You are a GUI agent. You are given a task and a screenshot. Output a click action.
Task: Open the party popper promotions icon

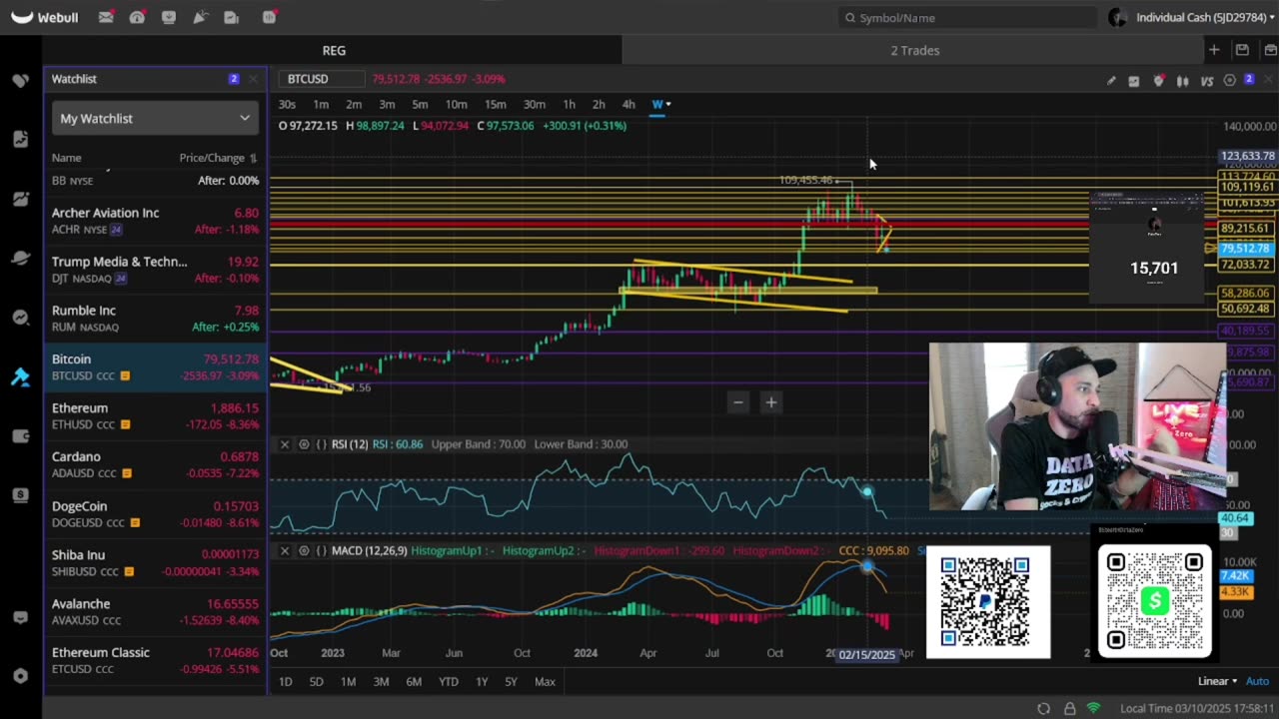pos(200,17)
